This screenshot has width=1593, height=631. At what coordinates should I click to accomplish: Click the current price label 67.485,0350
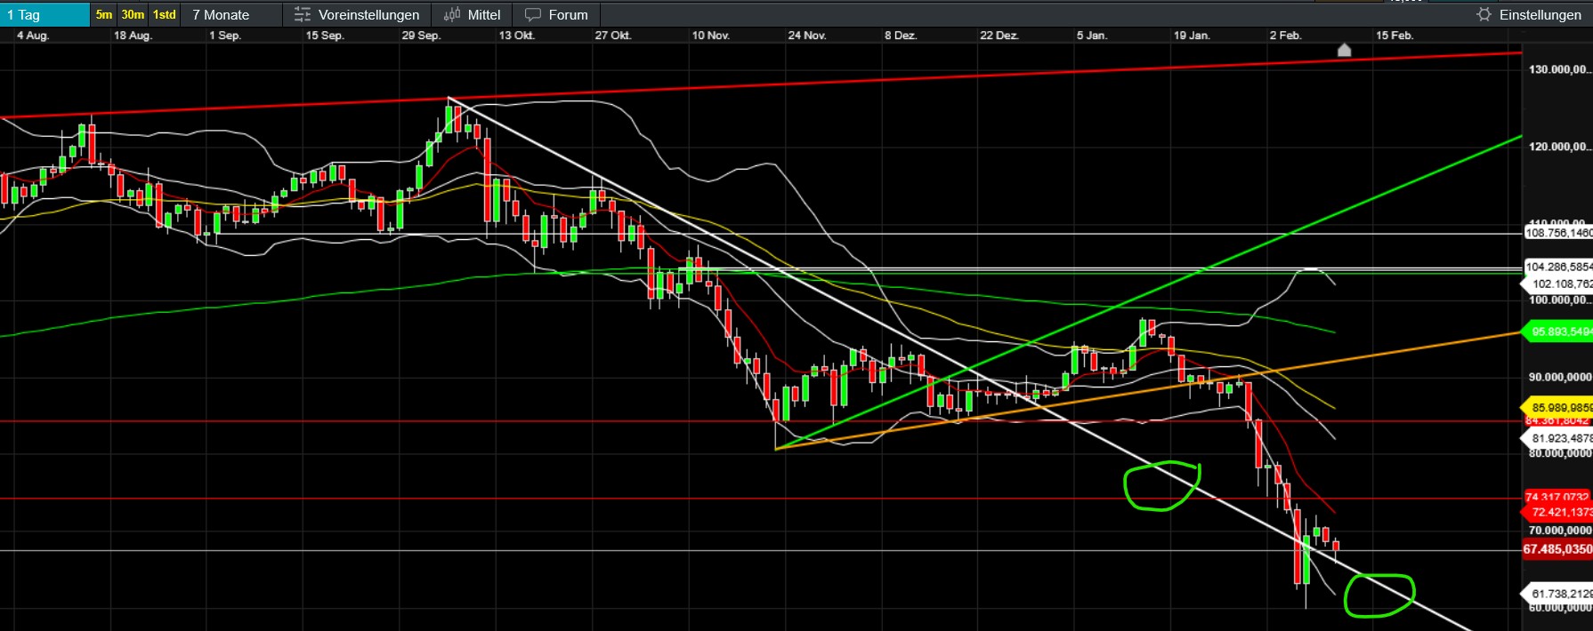(x=1557, y=549)
